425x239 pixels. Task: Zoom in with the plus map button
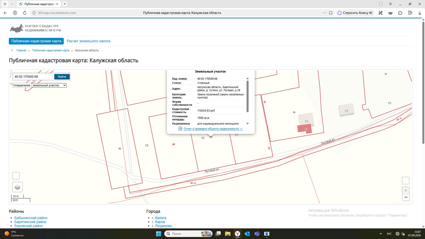point(406,190)
